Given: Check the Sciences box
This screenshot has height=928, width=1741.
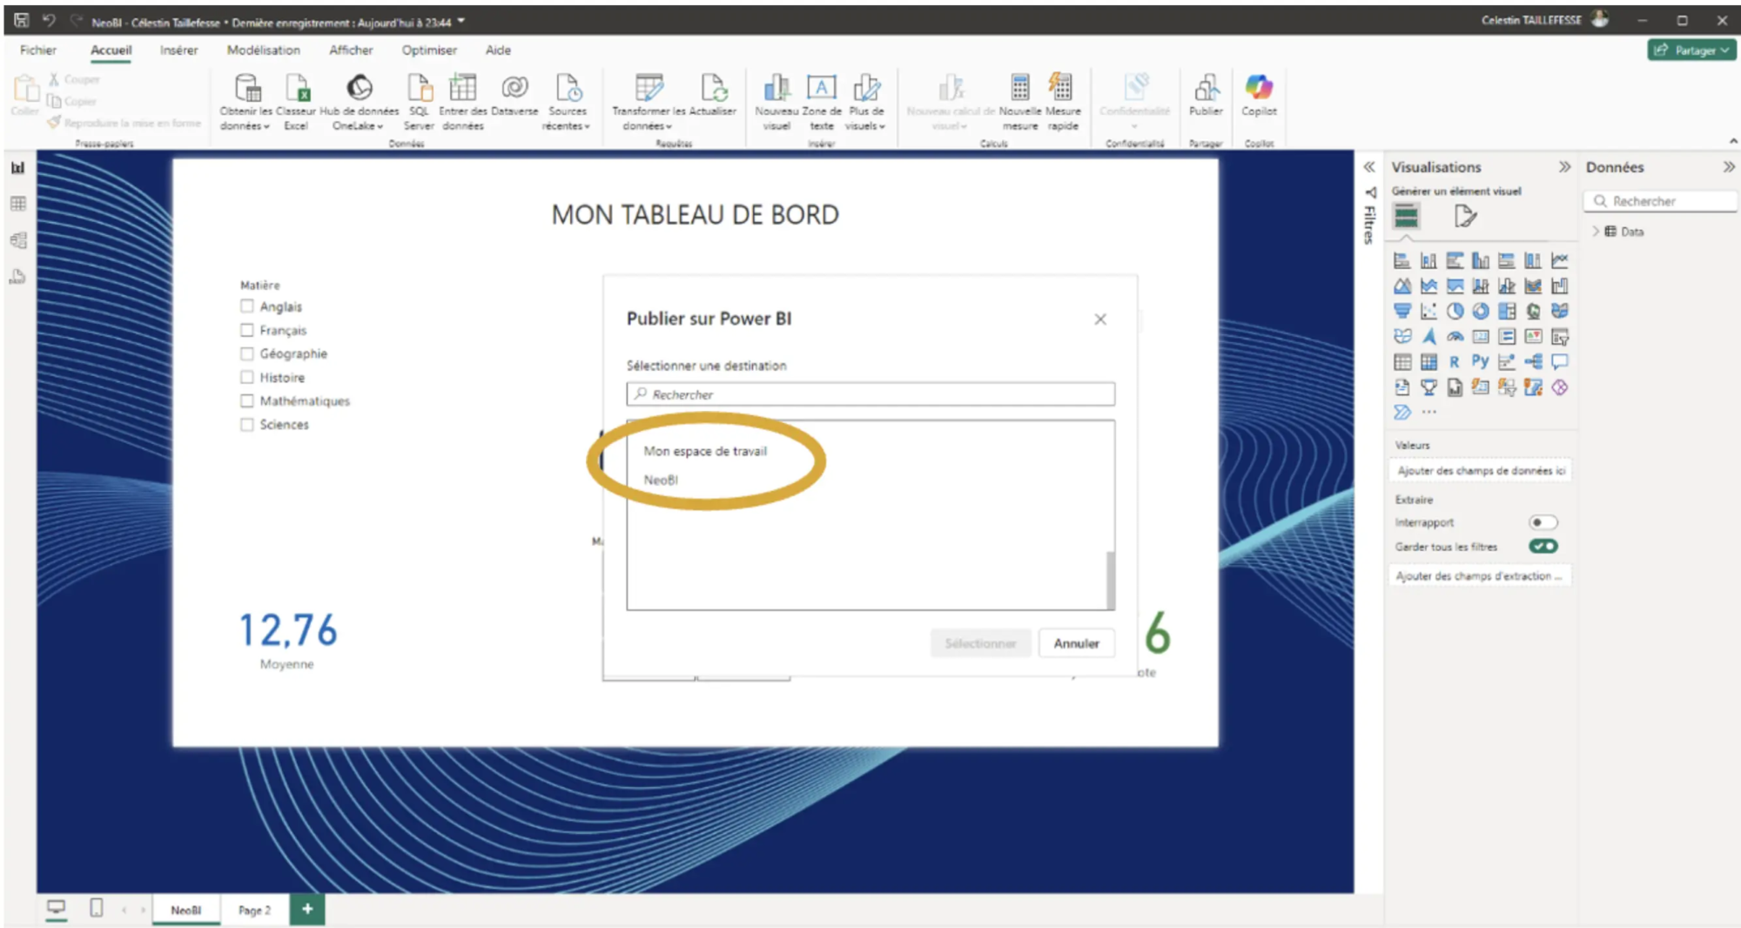Looking at the screenshot, I should pyautogui.click(x=247, y=424).
